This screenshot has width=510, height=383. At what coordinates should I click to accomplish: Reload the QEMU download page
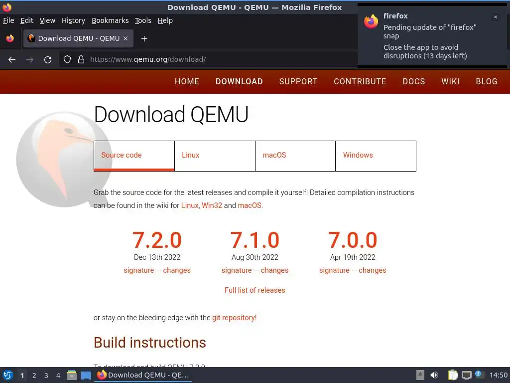coord(48,60)
